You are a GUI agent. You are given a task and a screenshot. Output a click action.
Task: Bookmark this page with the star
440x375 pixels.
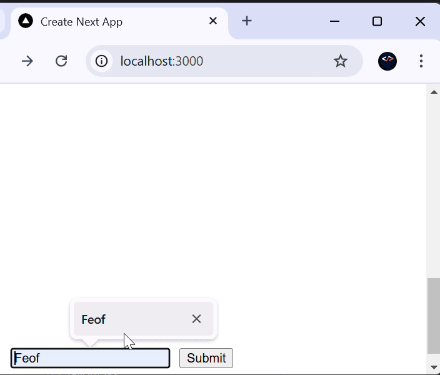tap(340, 61)
